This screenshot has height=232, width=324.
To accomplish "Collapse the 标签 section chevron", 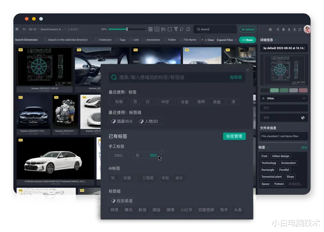I will [x=268, y=147].
